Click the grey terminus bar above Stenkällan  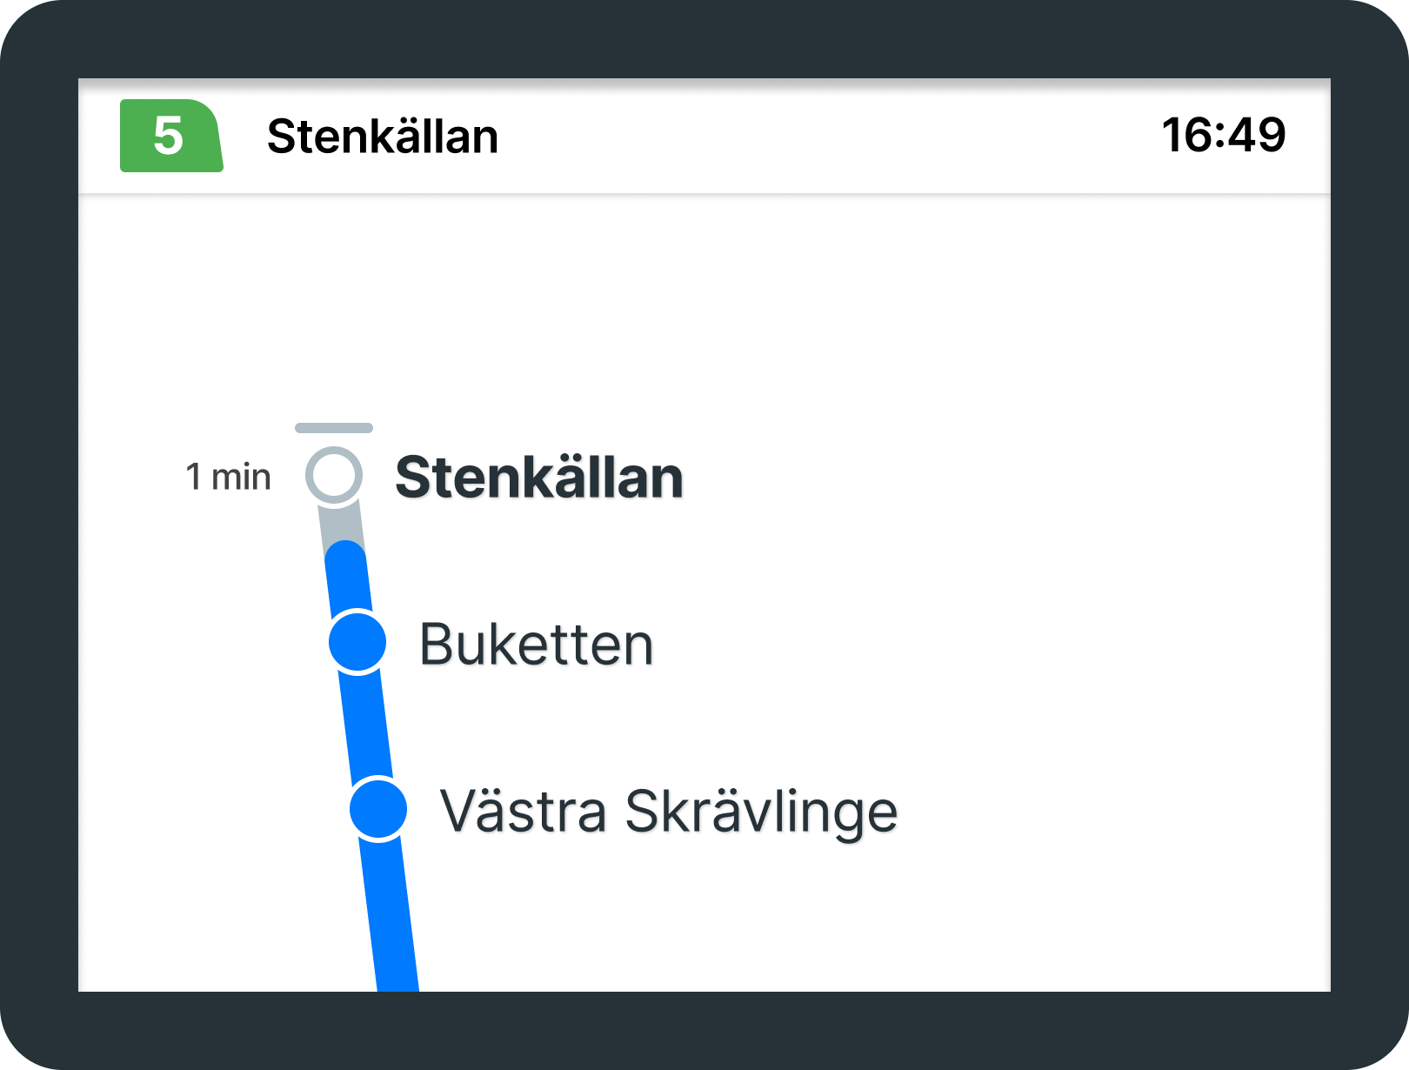334,428
